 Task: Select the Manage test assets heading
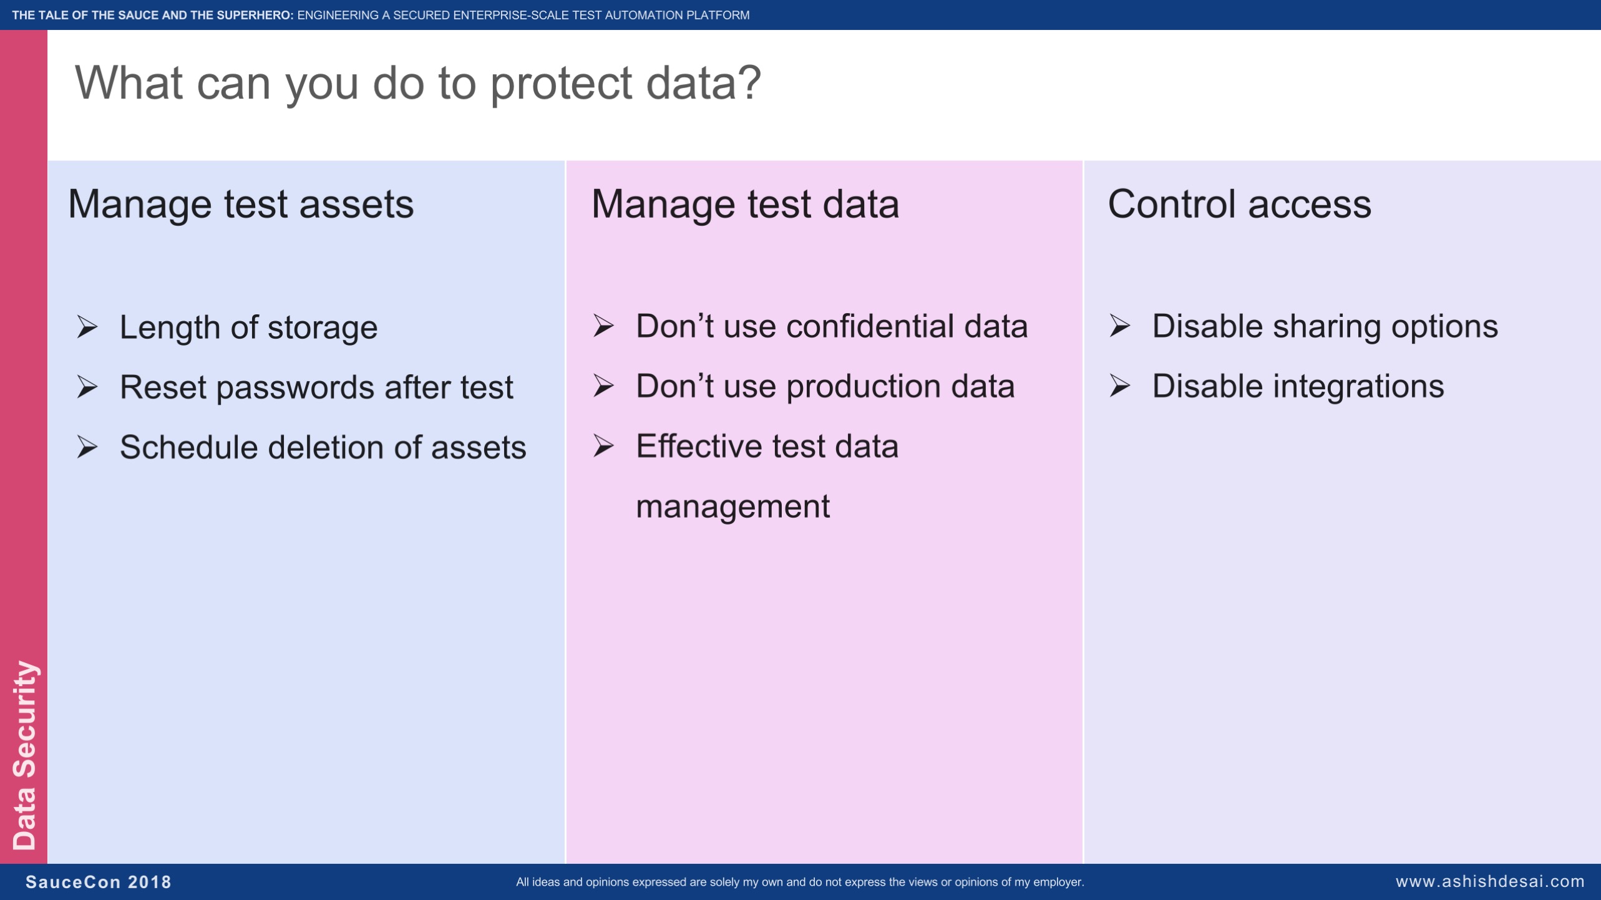click(241, 205)
